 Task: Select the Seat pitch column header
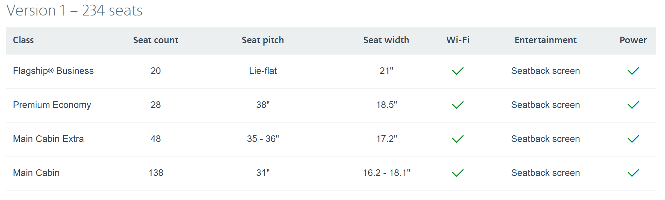[x=263, y=40]
